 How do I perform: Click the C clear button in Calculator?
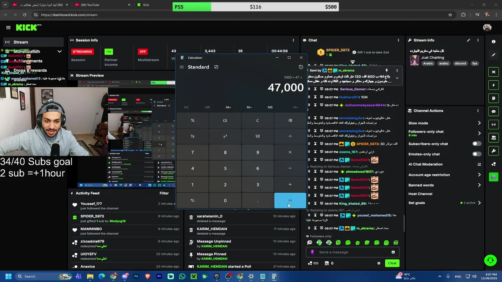258,120
